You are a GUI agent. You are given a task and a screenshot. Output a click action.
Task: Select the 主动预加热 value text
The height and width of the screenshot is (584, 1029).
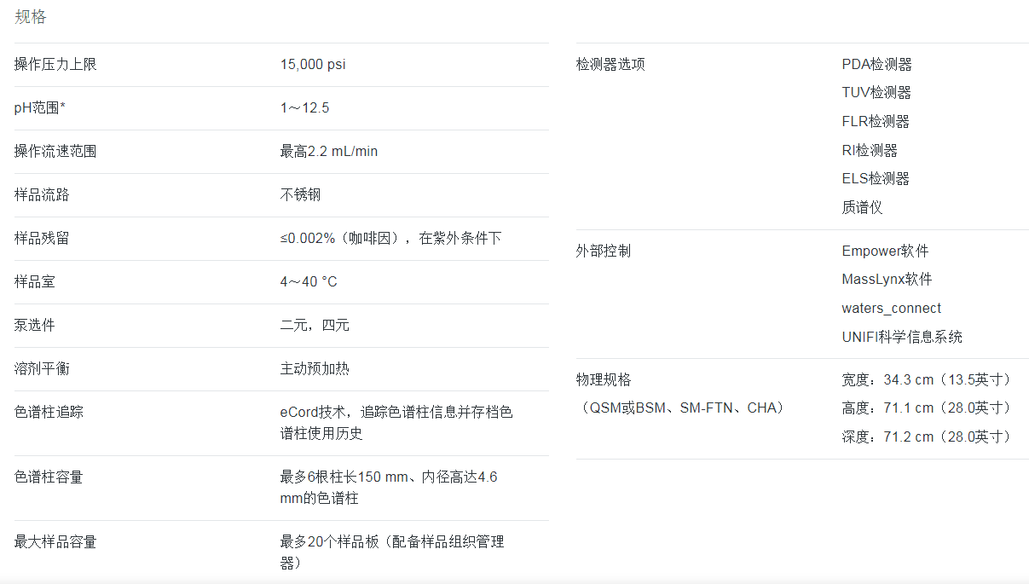315,369
